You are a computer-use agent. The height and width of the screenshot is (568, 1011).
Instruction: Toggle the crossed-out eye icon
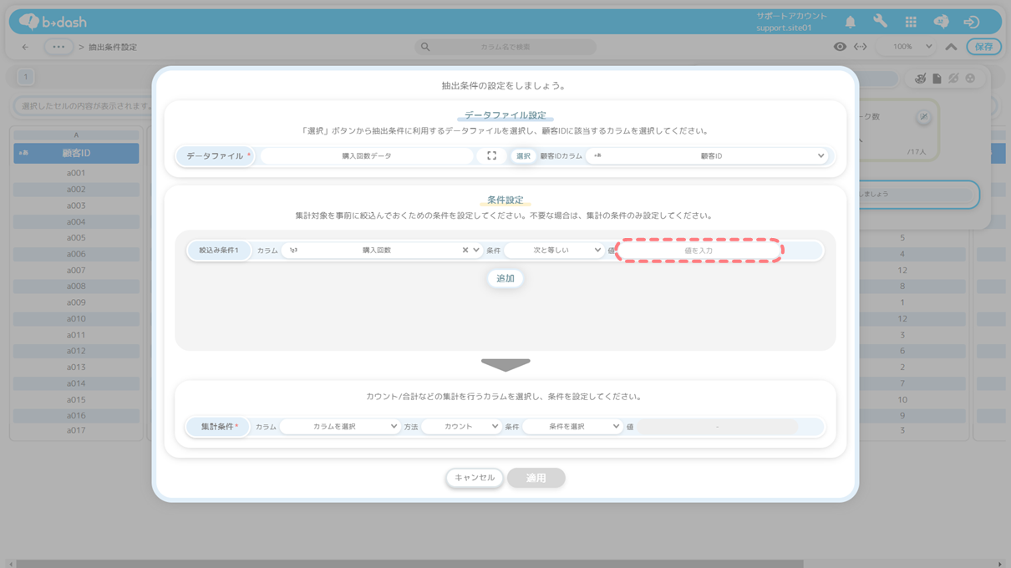(x=953, y=79)
